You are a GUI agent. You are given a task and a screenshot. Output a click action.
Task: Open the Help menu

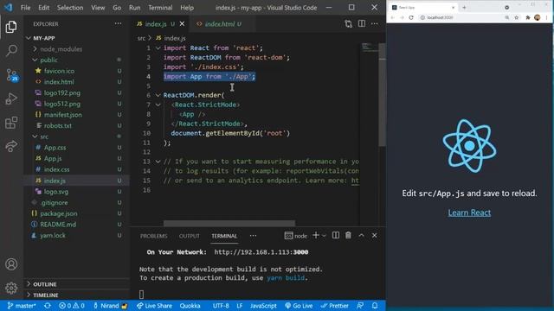click(x=187, y=8)
